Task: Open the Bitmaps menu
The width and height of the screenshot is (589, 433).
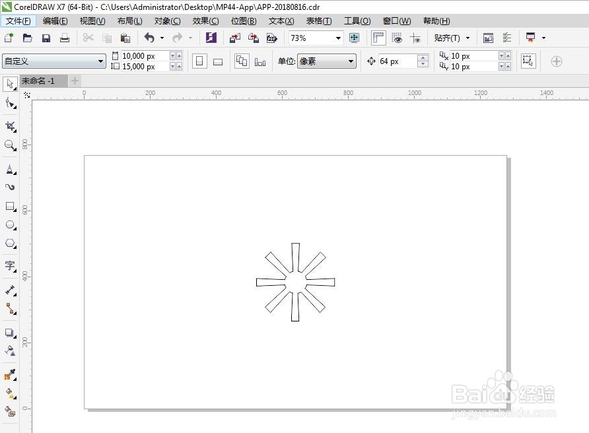Action: pyautogui.click(x=244, y=20)
